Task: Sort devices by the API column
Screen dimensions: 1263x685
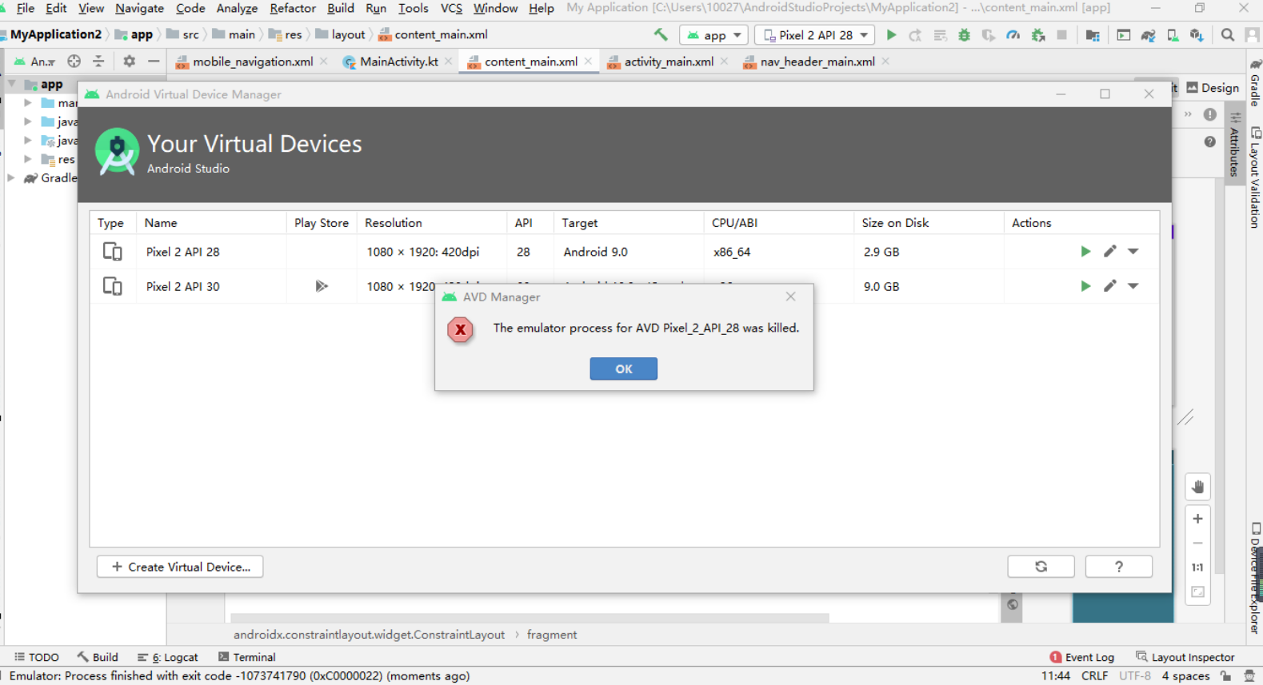Action: point(530,223)
